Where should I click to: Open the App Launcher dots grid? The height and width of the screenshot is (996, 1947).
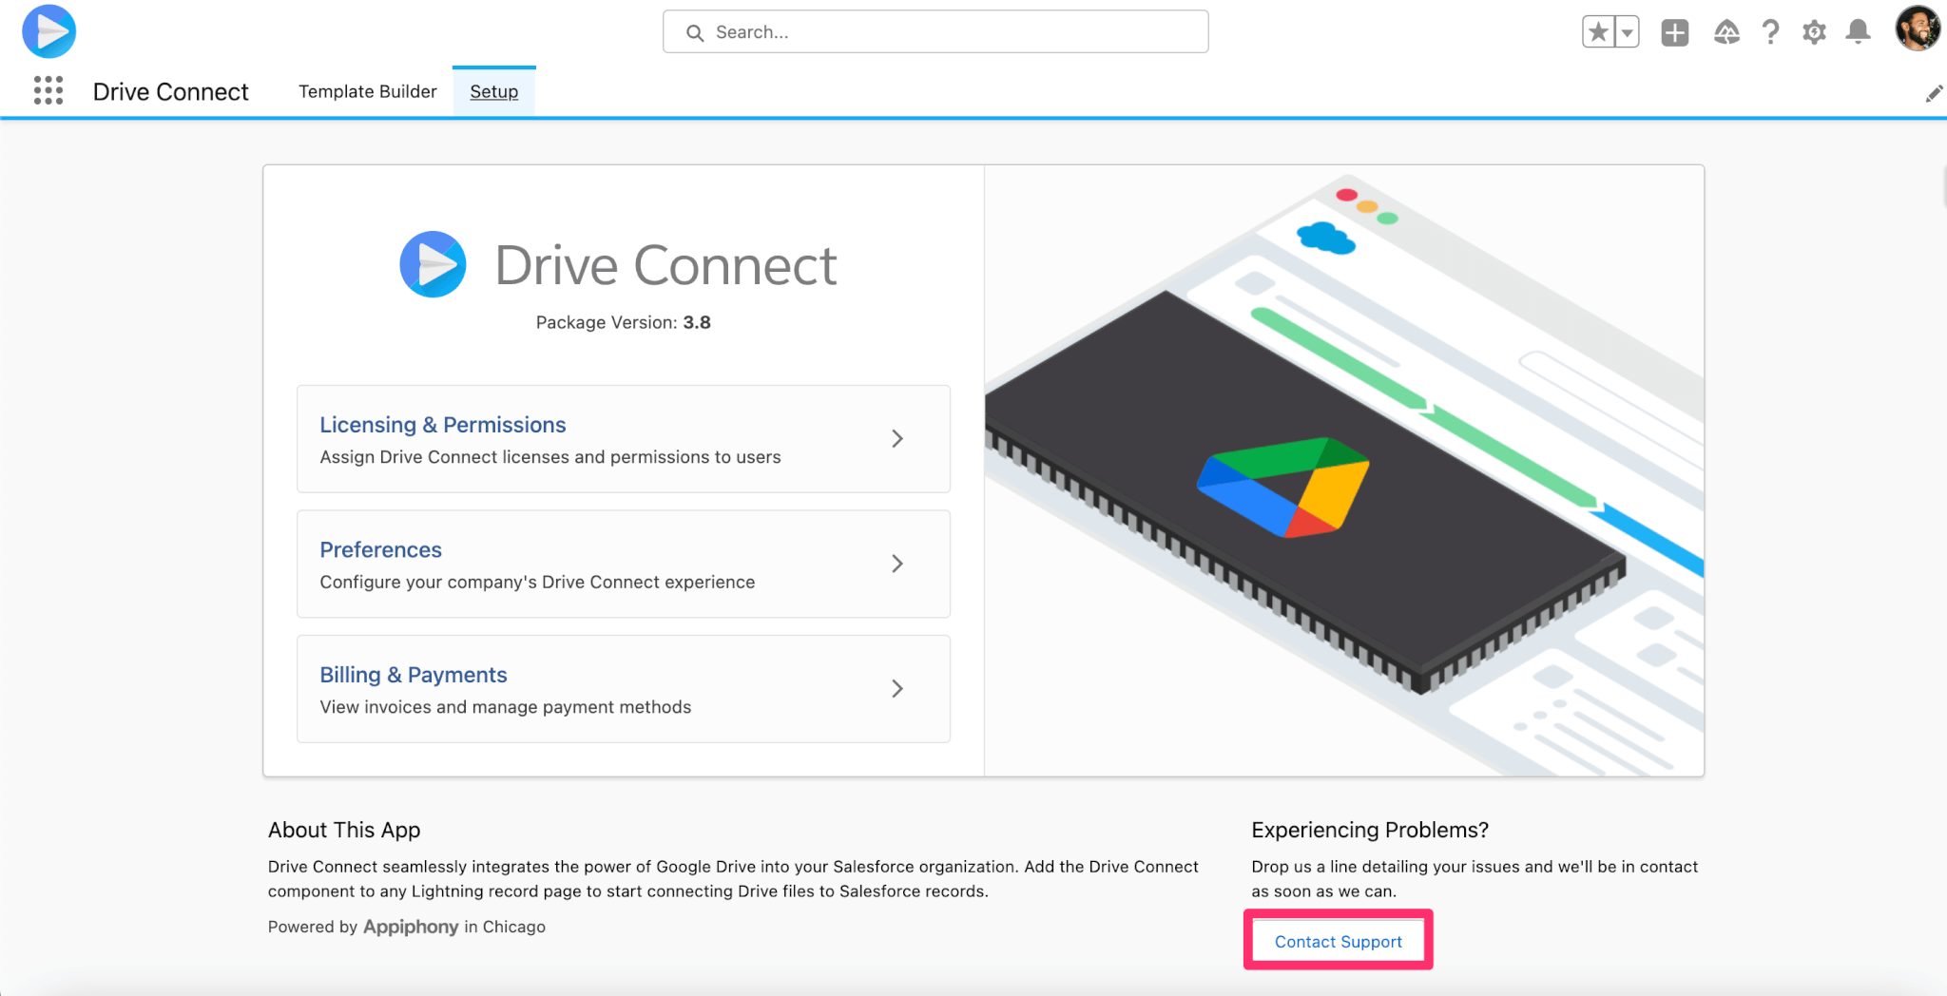click(48, 91)
